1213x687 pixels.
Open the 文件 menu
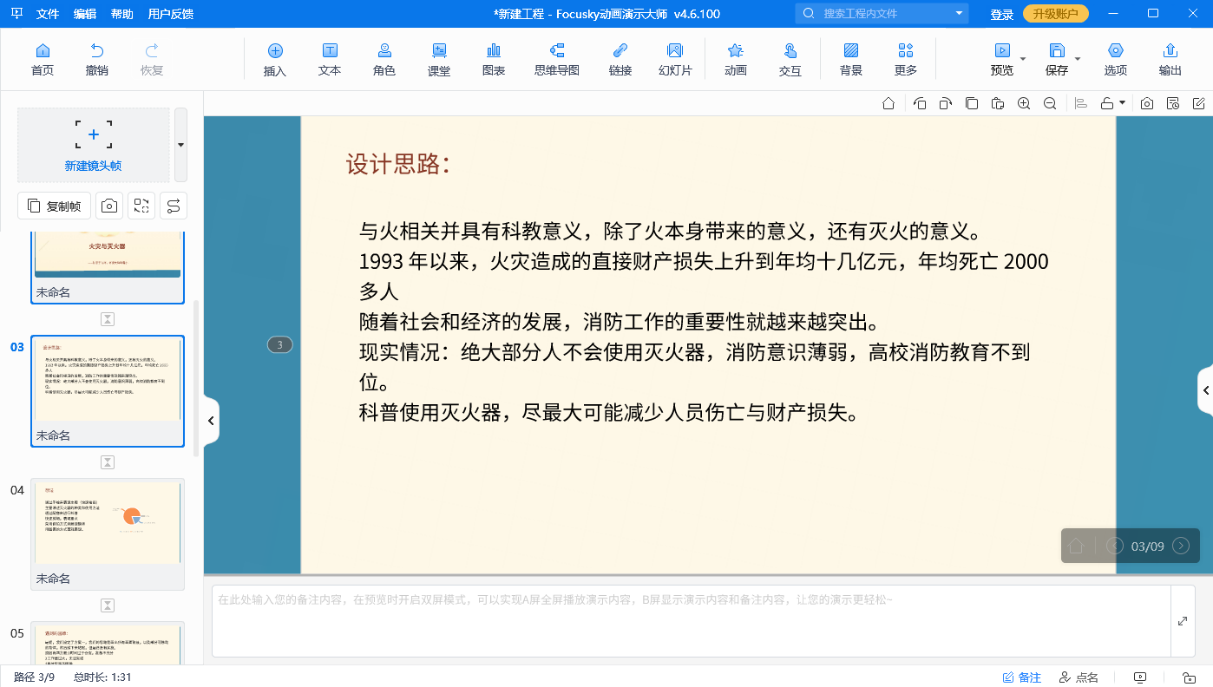(x=48, y=14)
